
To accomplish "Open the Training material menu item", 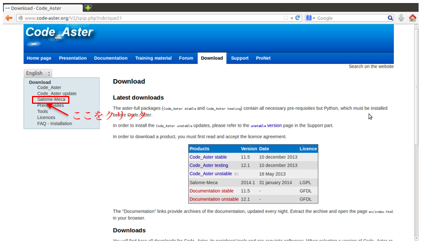I will (153, 58).
